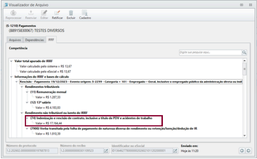Collapse (74) Indenização e rescisão node
Viewport: 257px width, 159px height.
coord(27,118)
